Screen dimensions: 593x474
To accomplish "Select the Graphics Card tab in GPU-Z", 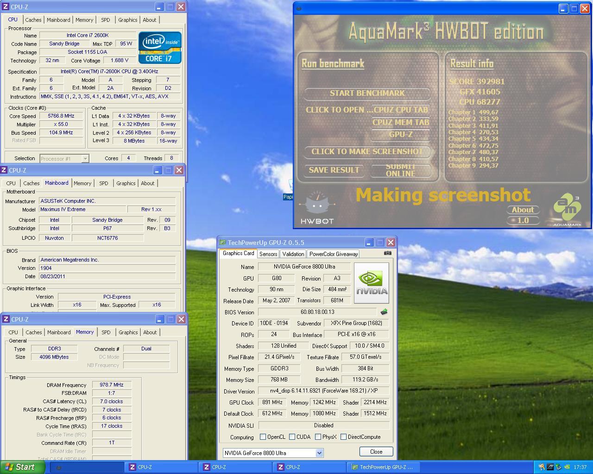I will tap(238, 253).
